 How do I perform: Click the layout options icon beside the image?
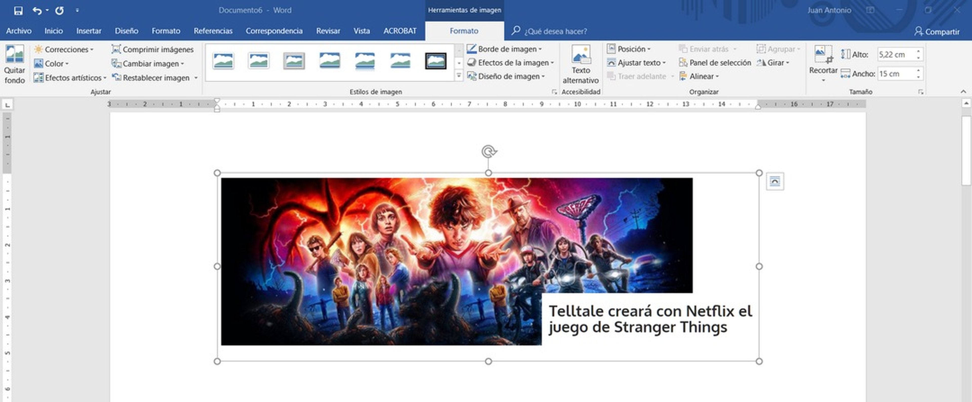(775, 181)
